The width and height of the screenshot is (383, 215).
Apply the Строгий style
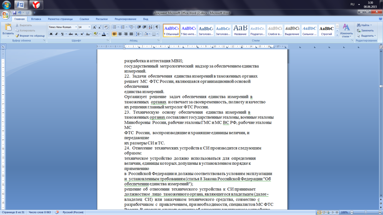[327, 31]
